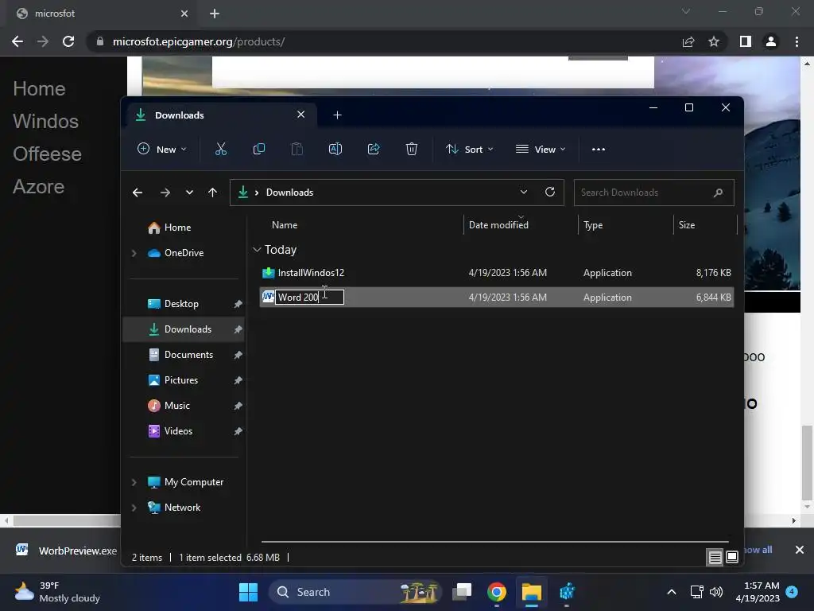Open Home link on the webpage
This screenshot has height=611, width=814.
[39, 89]
